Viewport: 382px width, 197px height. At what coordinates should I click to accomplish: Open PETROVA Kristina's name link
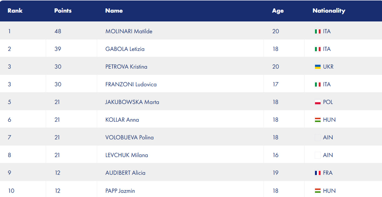[126, 67]
